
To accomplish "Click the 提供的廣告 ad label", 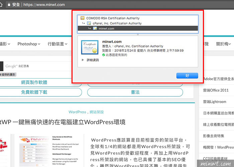I will (x=8, y=74).
